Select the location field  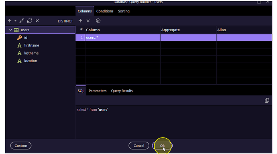(x=31, y=61)
